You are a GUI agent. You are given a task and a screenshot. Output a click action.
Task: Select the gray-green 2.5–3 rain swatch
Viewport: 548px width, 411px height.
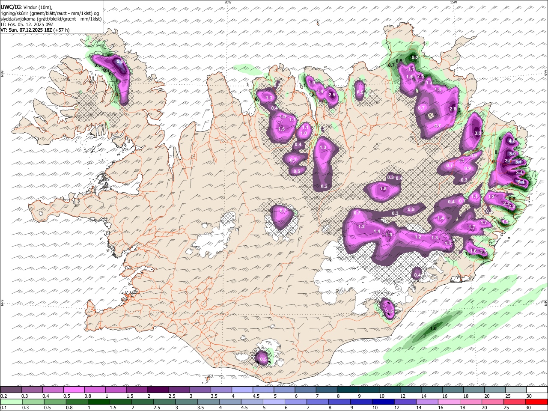coord(164,402)
